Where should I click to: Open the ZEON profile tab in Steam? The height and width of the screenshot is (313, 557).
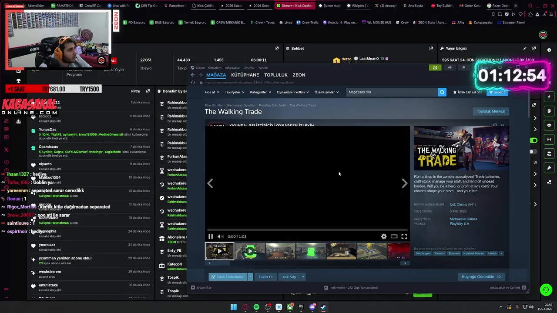point(299,75)
